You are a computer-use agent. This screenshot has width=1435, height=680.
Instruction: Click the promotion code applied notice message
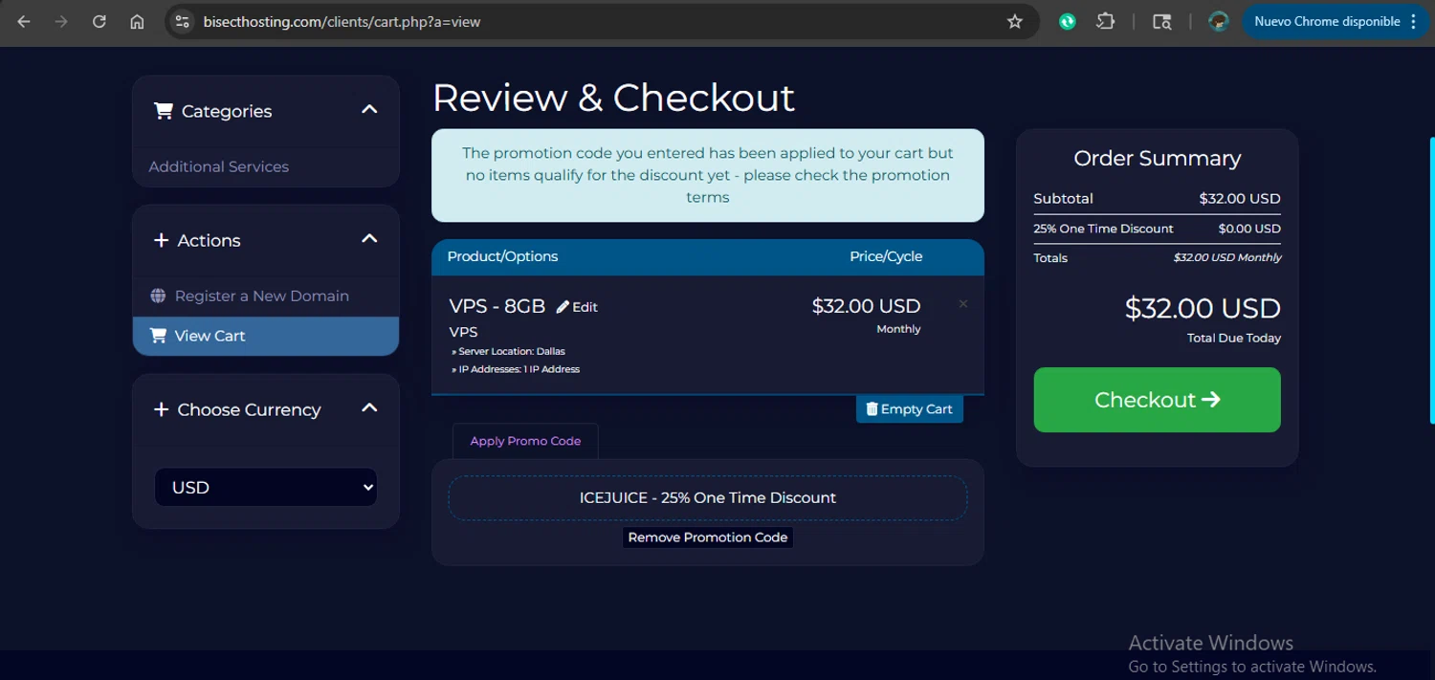708,175
